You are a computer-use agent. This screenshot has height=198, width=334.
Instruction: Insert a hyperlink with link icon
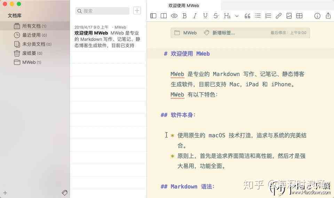(x=279, y=16)
